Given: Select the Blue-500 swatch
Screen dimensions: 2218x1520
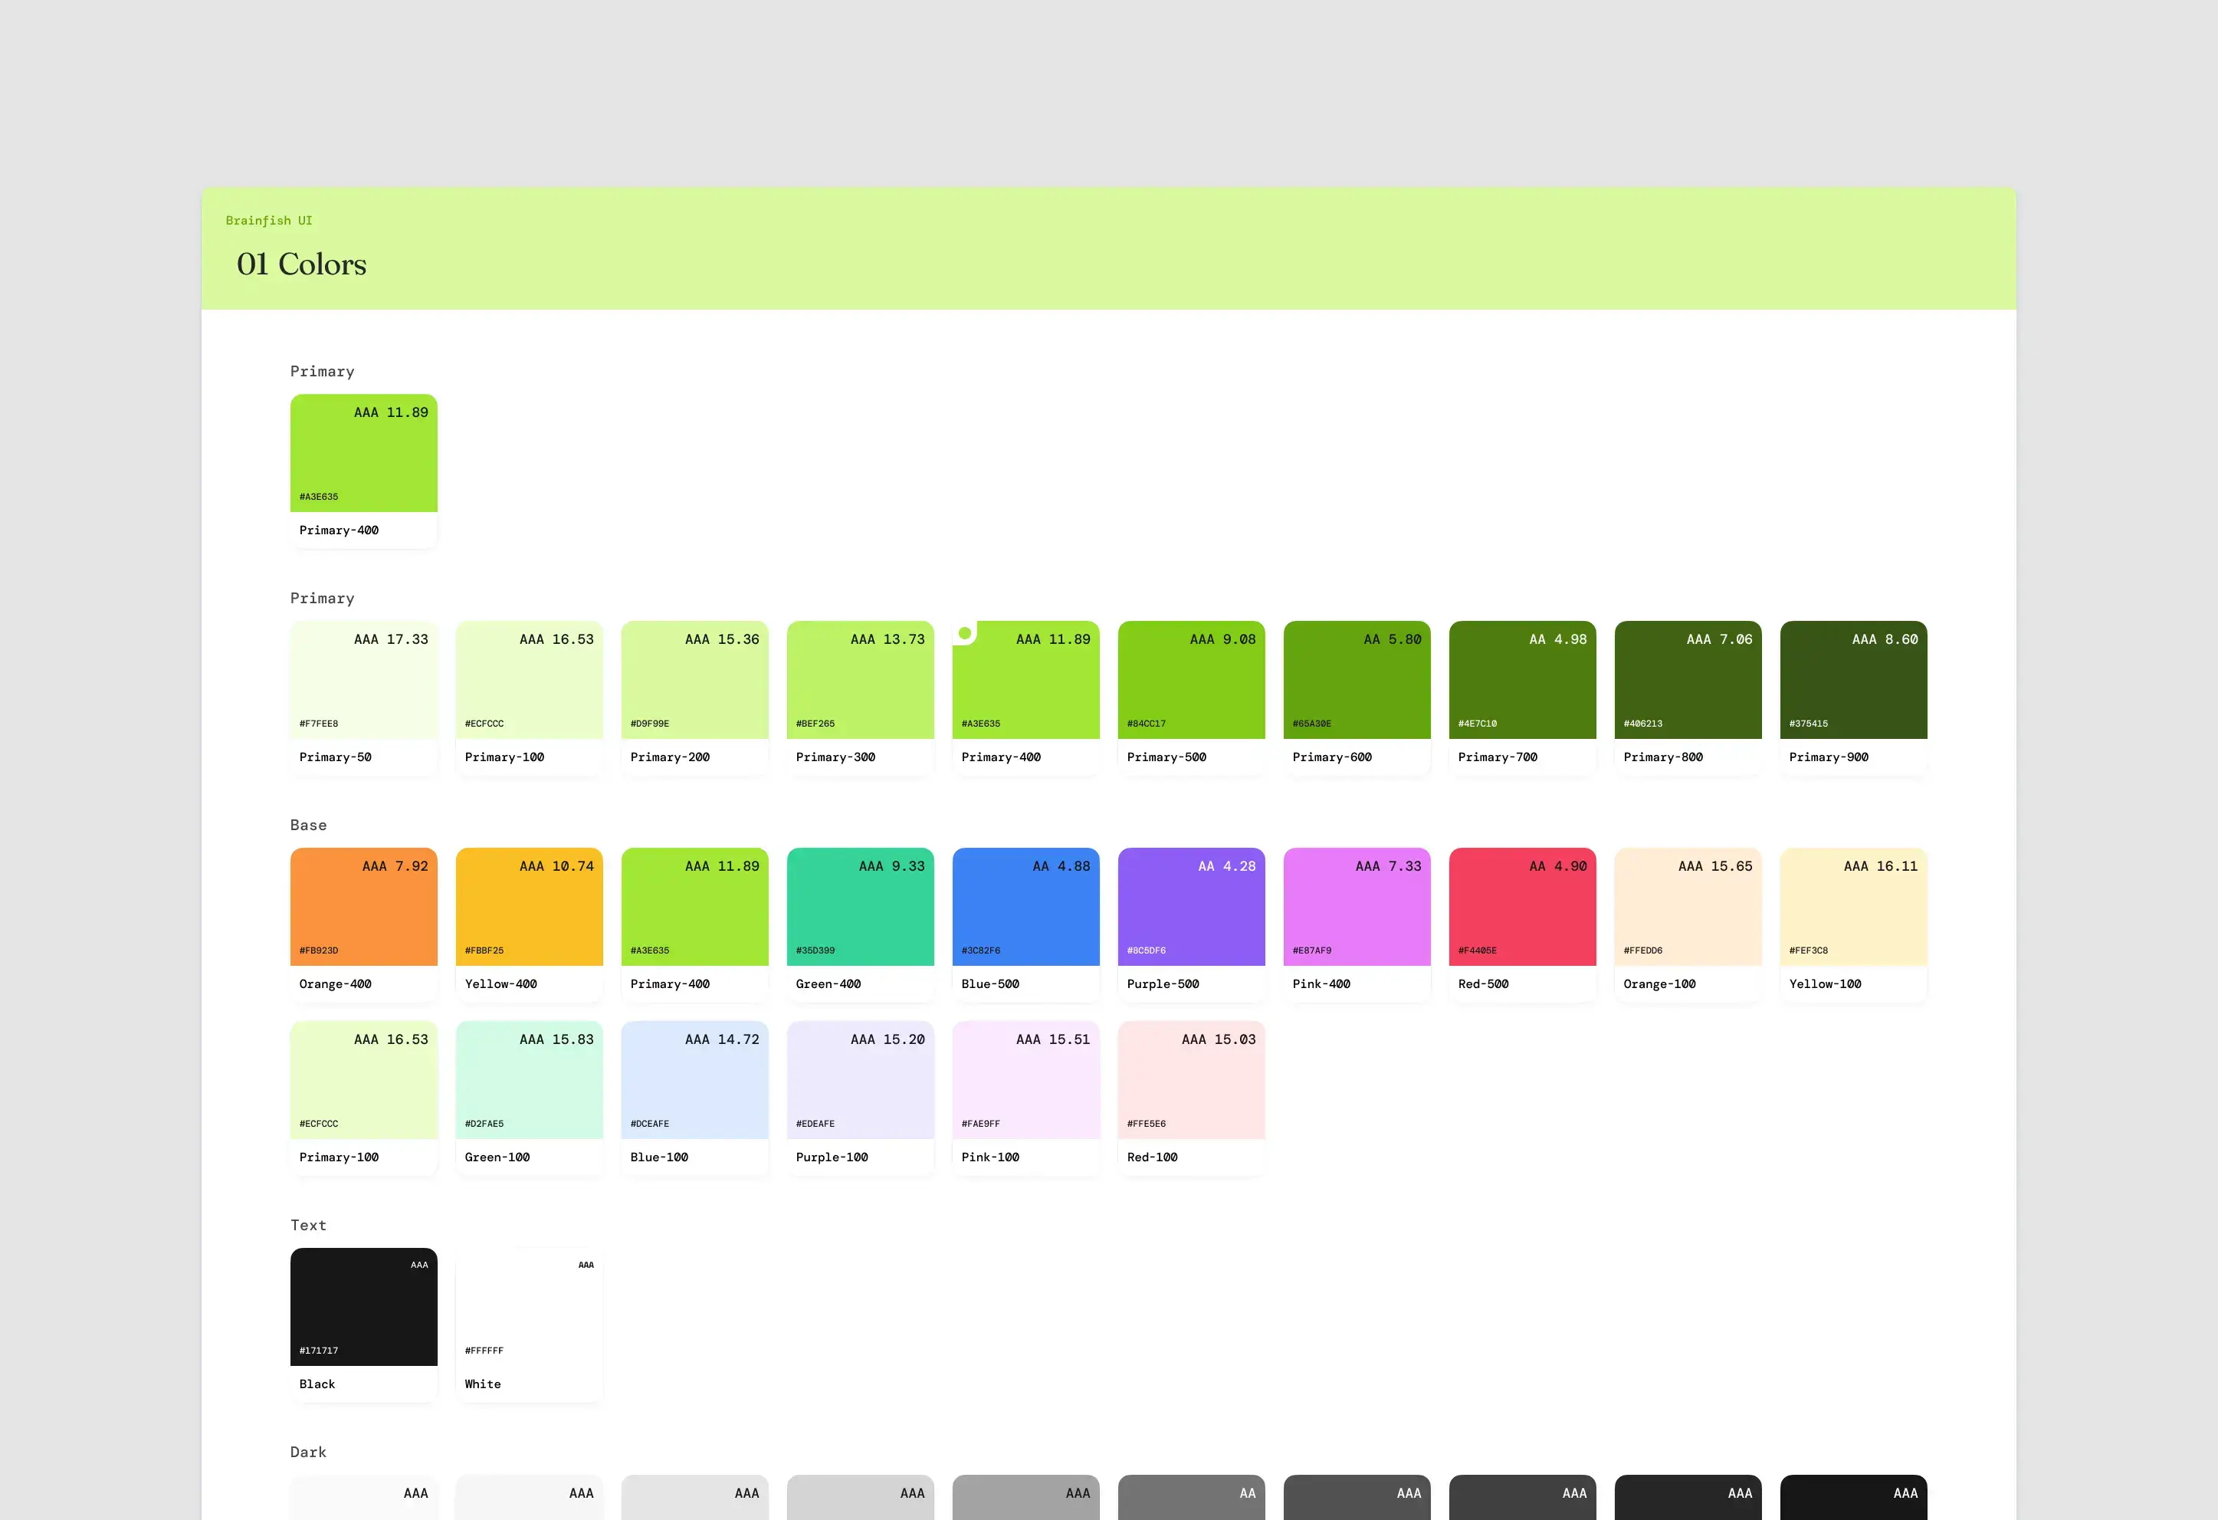Looking at the screenshot, I should [x=1026, y=925].
